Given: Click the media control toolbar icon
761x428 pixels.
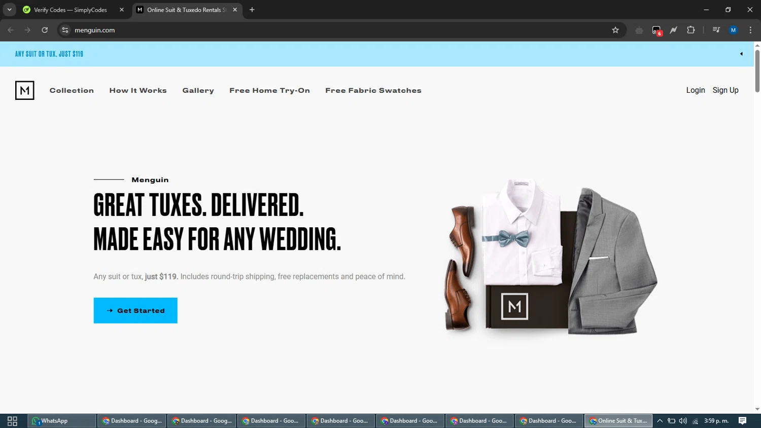Looking at the screenshot, I should tap(716, 30).
